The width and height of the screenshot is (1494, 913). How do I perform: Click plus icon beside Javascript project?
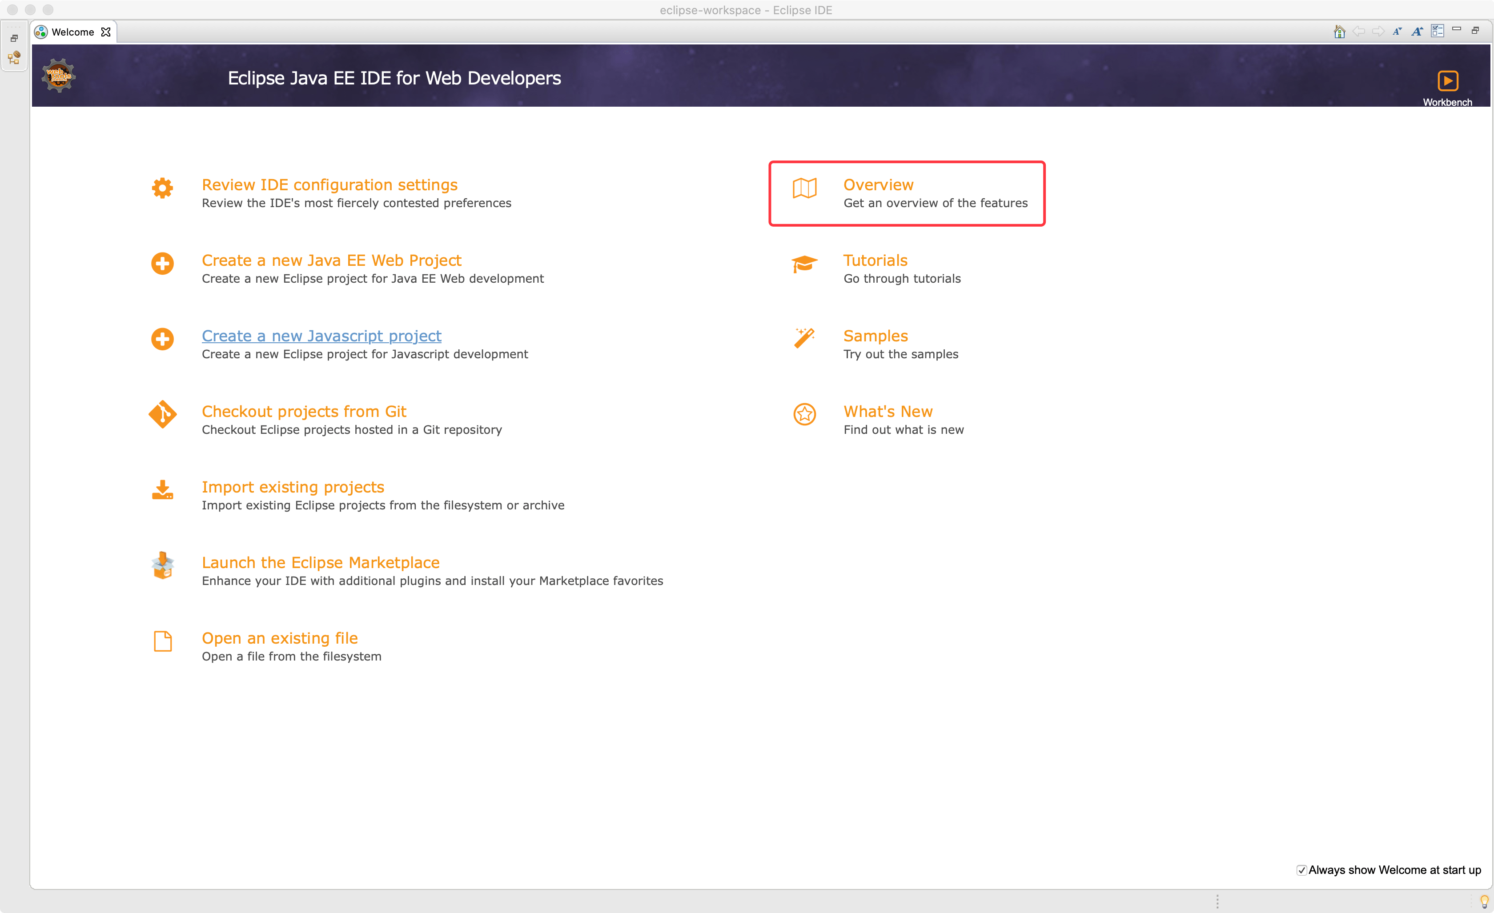162,339
